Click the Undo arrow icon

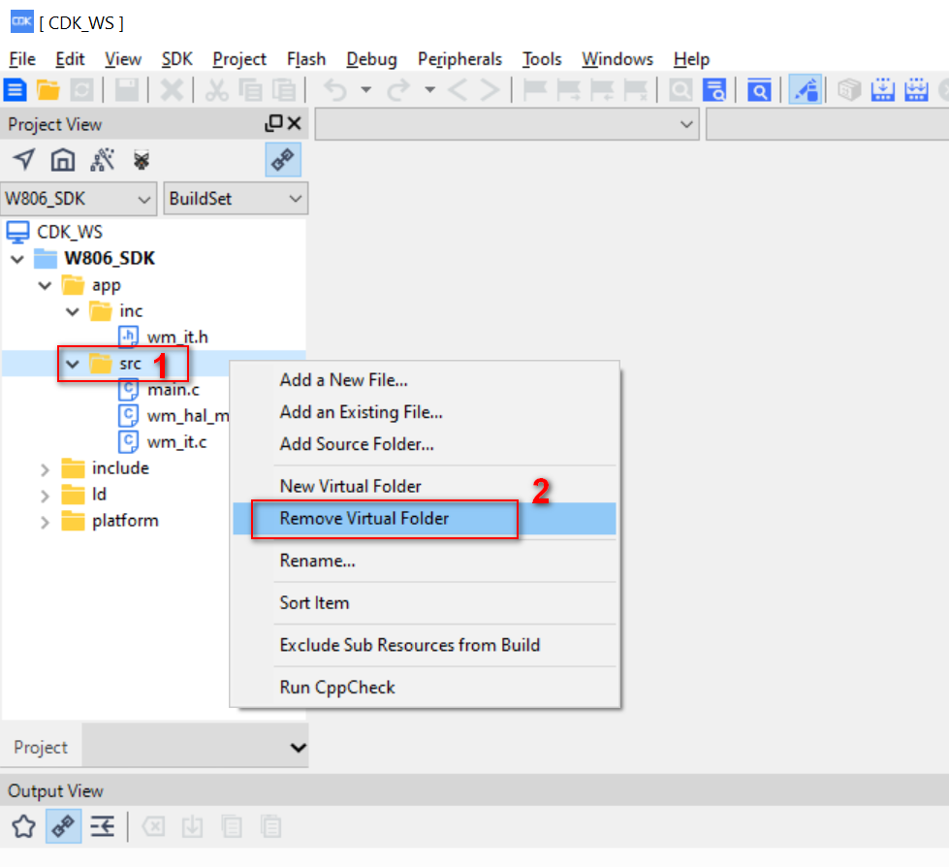tap(335, 90)
